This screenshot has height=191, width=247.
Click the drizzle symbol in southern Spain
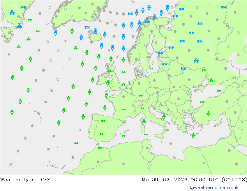tap(101, 134)
